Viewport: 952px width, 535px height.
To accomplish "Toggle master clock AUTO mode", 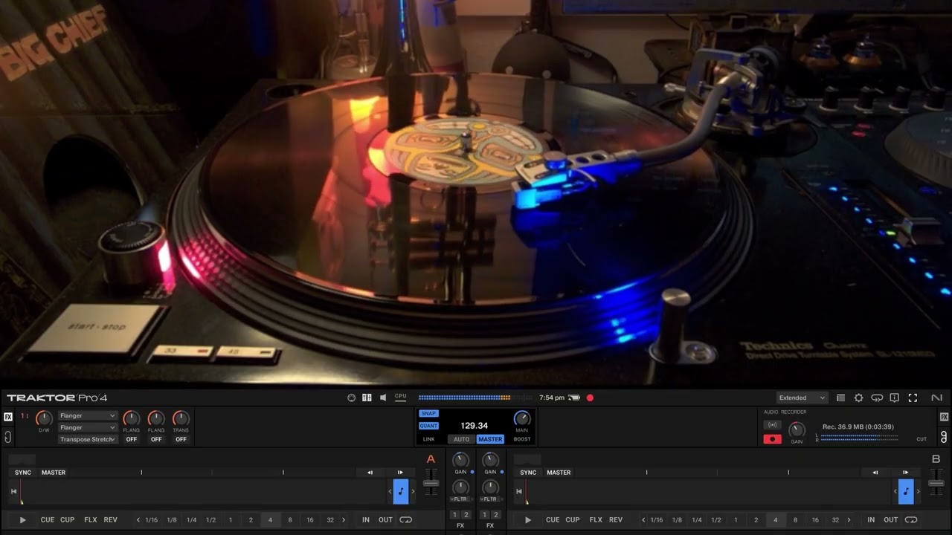I will pos(462,439).
